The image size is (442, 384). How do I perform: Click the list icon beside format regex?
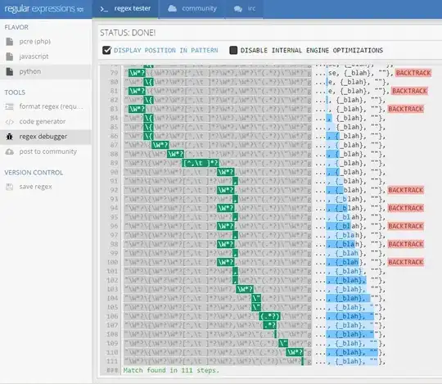pyautogui.click(x=9, y=106)
